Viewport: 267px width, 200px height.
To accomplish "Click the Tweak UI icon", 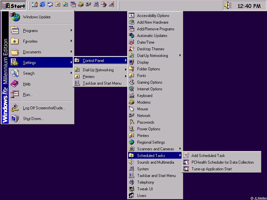I will 131,189.
